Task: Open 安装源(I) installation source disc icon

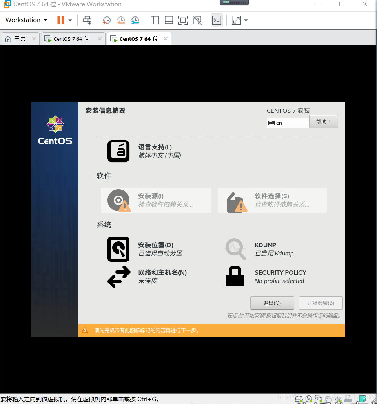Action: coord(119,201)
